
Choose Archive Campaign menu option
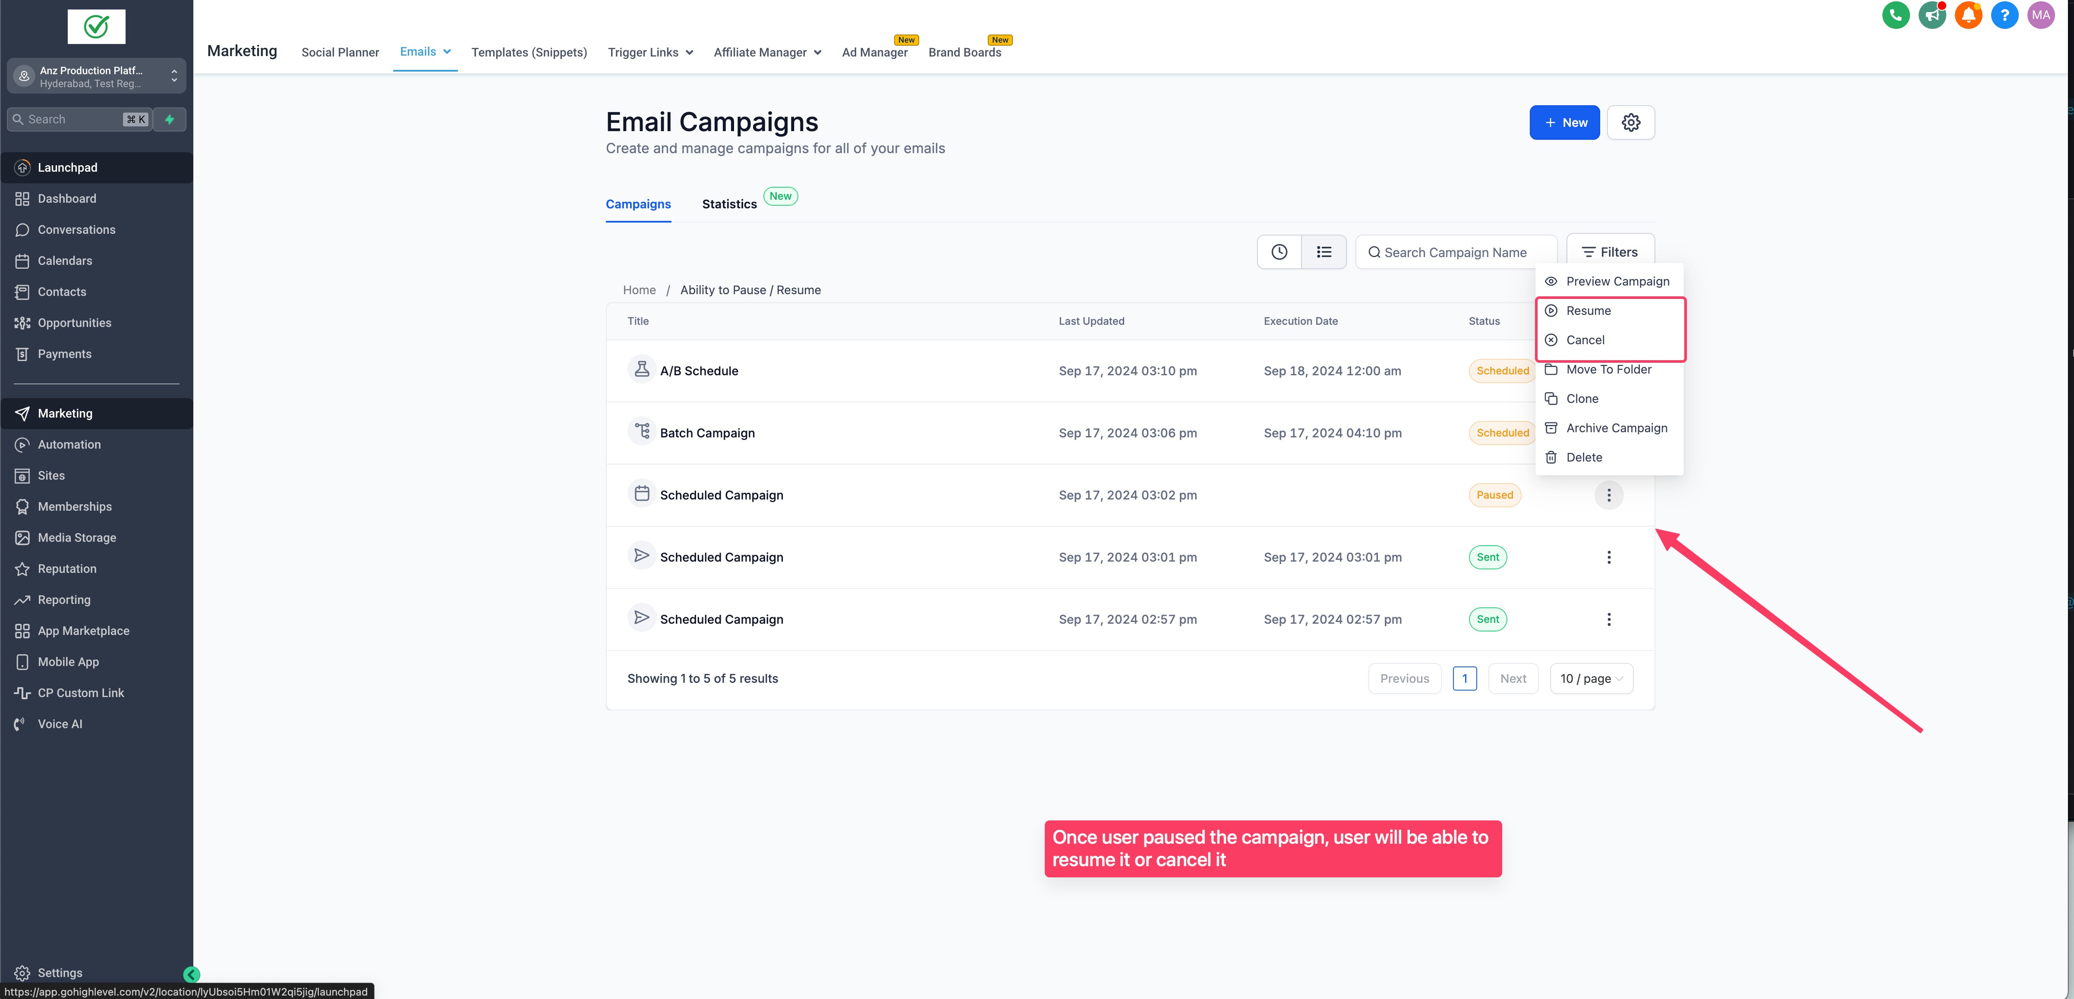point(1616,428)
